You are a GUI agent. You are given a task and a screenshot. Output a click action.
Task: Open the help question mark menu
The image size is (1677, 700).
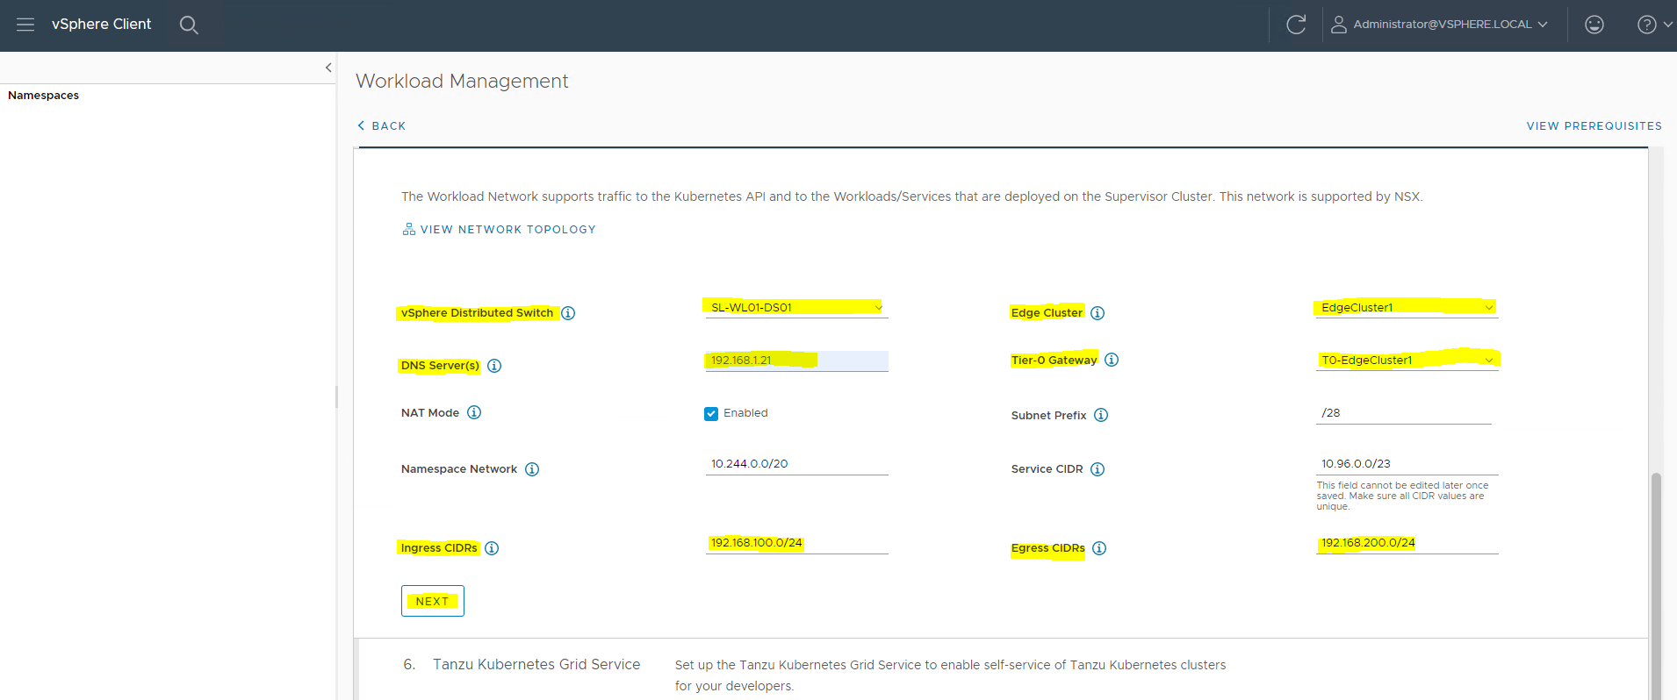(x=1654, y=25)
